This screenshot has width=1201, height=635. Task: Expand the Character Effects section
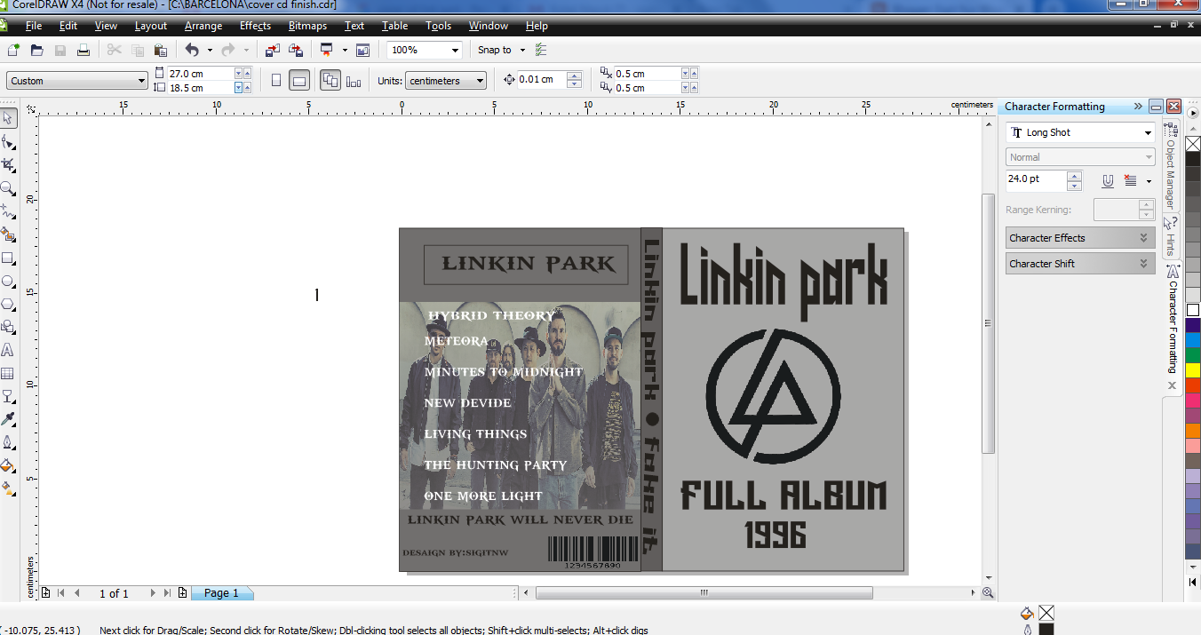[1080, 238]
